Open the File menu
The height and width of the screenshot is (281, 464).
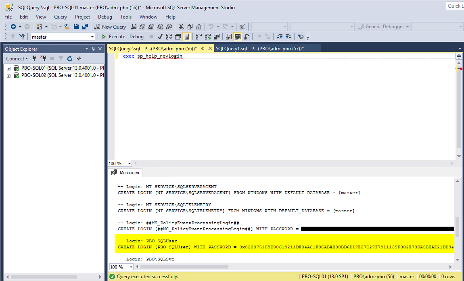(8, 17)
